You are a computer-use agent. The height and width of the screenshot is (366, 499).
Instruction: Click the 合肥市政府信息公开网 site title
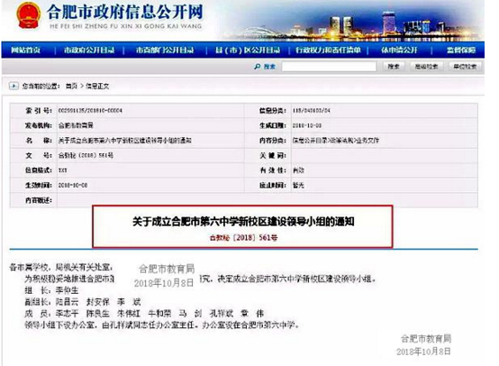pos(125,12)
